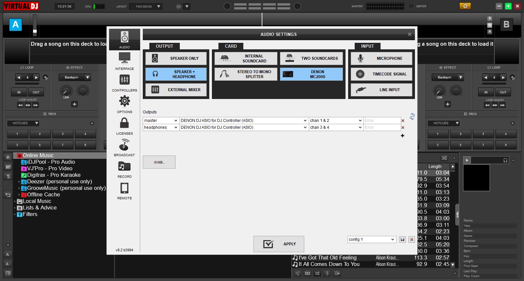Open the Options gear section
The image size is (524, 281).
pyautogui.click(x=124, y=104)
